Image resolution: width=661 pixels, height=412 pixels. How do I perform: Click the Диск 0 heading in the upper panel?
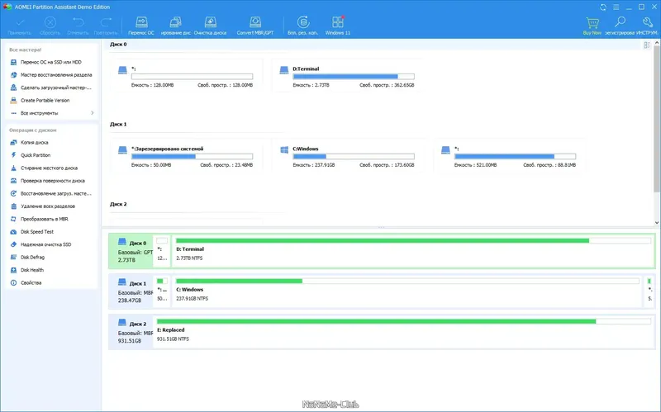click(118, 45)
